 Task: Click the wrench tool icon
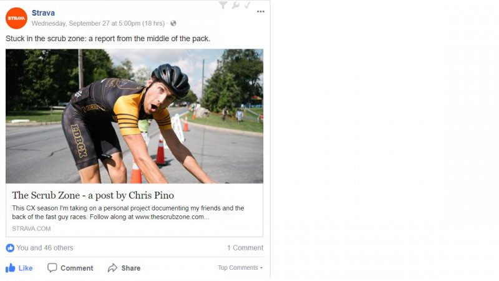(235, 5)
